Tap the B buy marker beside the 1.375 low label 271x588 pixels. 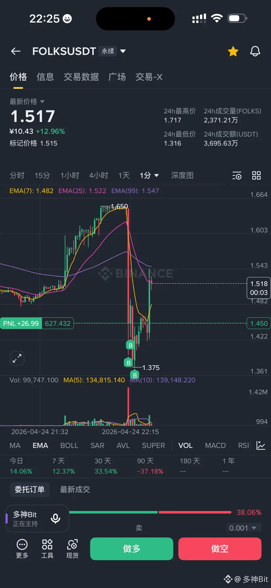[x=128, y=363]
